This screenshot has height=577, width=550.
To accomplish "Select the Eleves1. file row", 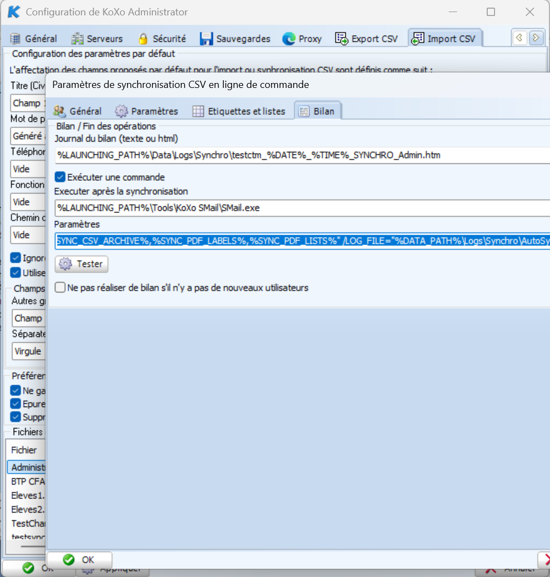I will click(26, 495).
